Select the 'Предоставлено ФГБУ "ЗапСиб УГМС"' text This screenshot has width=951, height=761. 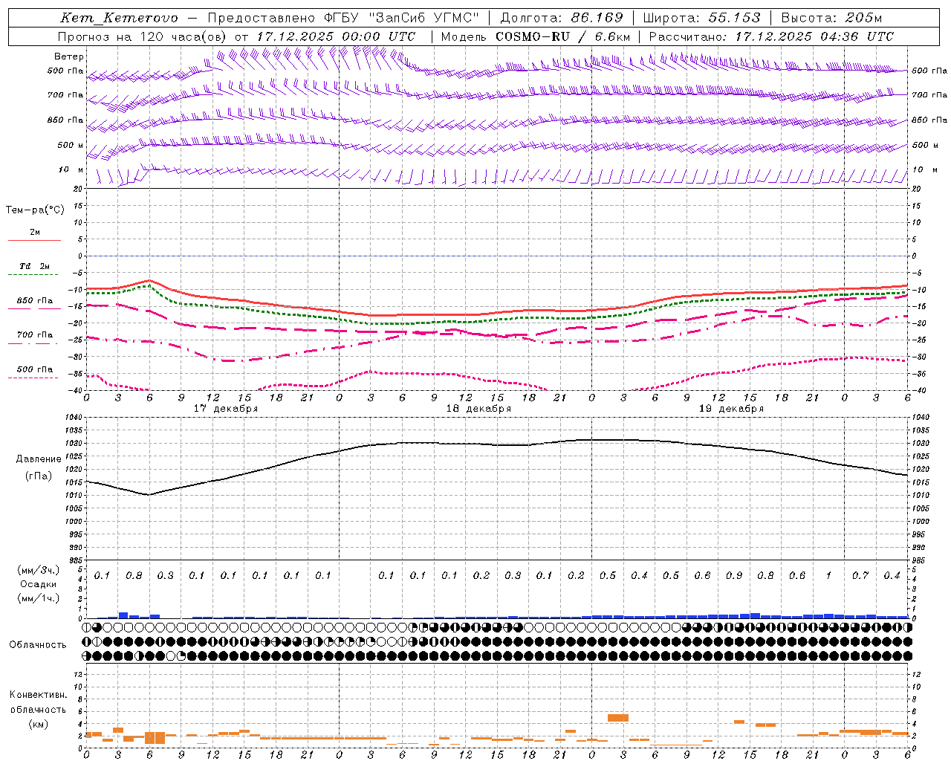point(344,18)
